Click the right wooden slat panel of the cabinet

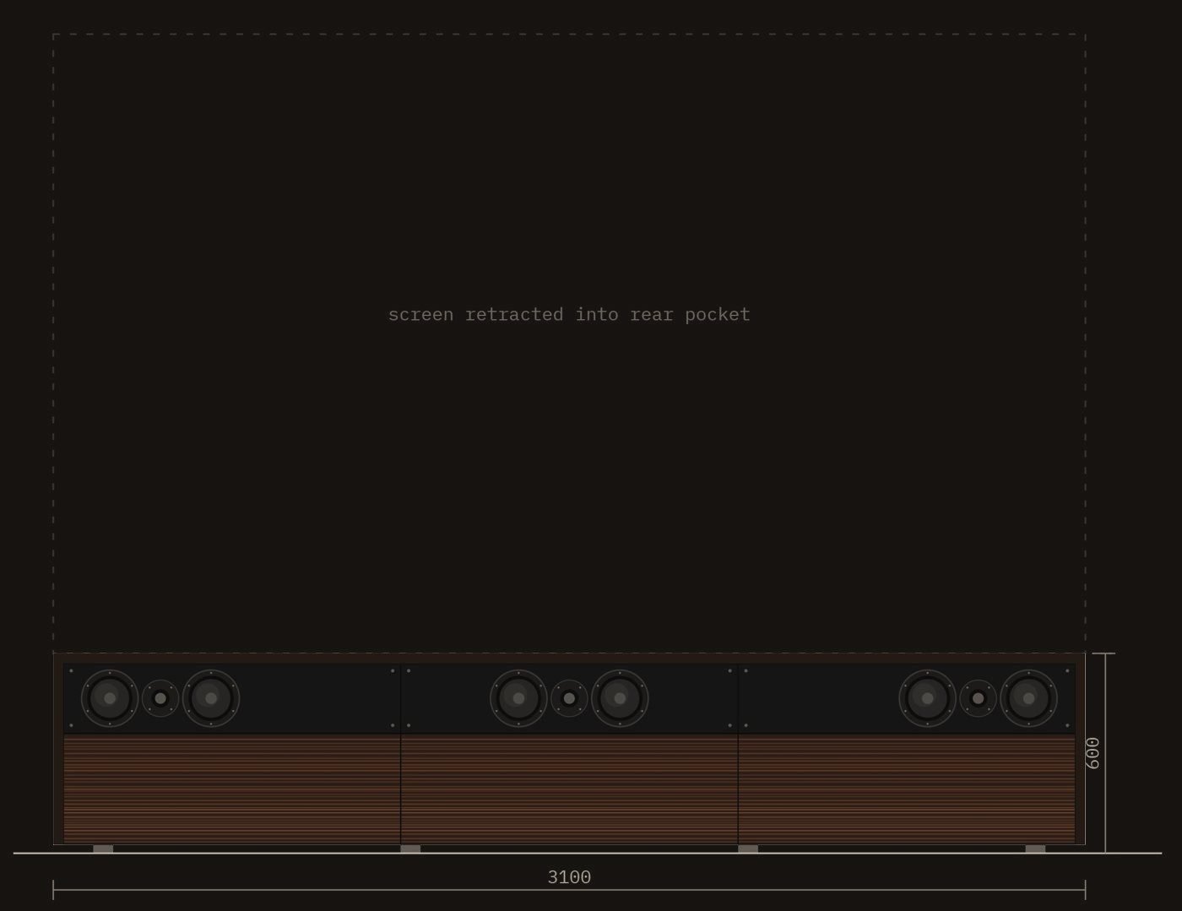(x=907, y=789)
